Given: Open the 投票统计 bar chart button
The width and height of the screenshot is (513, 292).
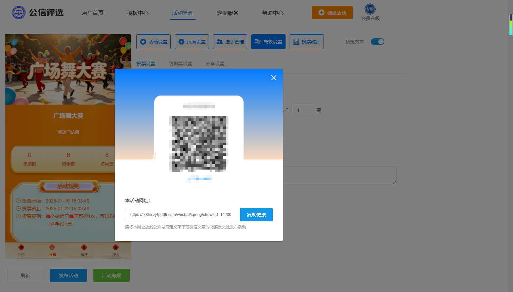Looking at the screenshot, I should 307,42.
